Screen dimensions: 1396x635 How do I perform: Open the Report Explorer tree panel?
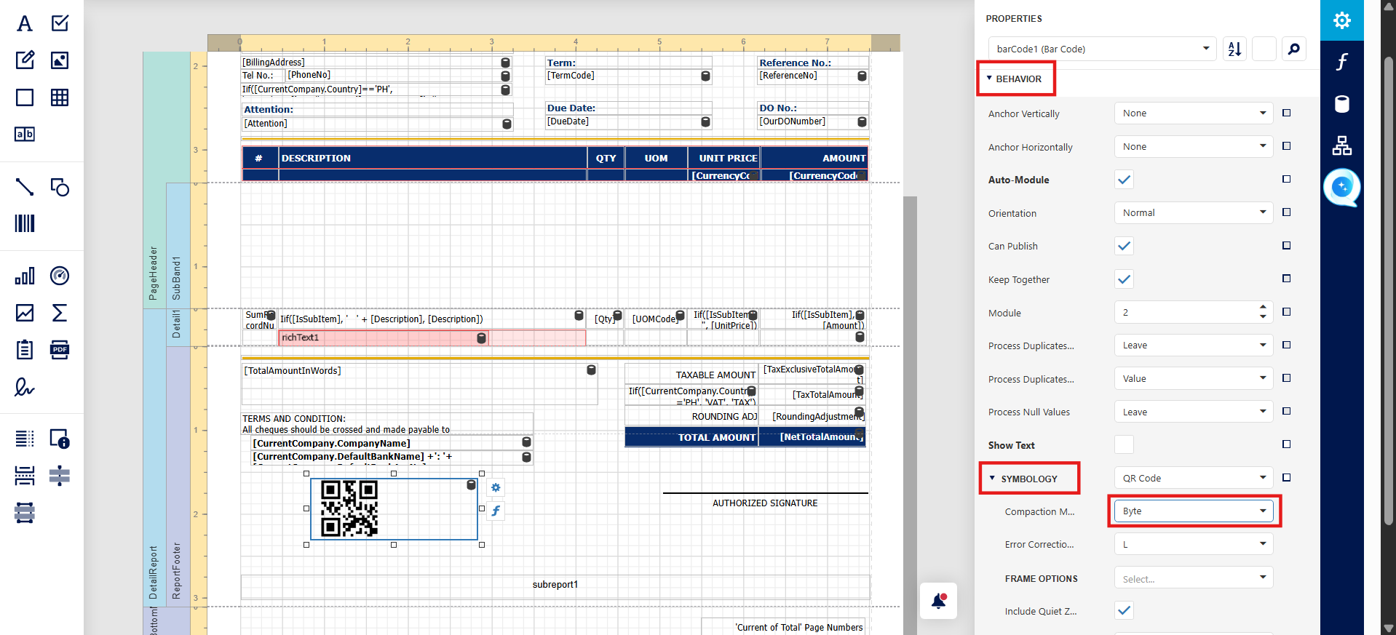pyautogui.click(x=1341, y=145)
